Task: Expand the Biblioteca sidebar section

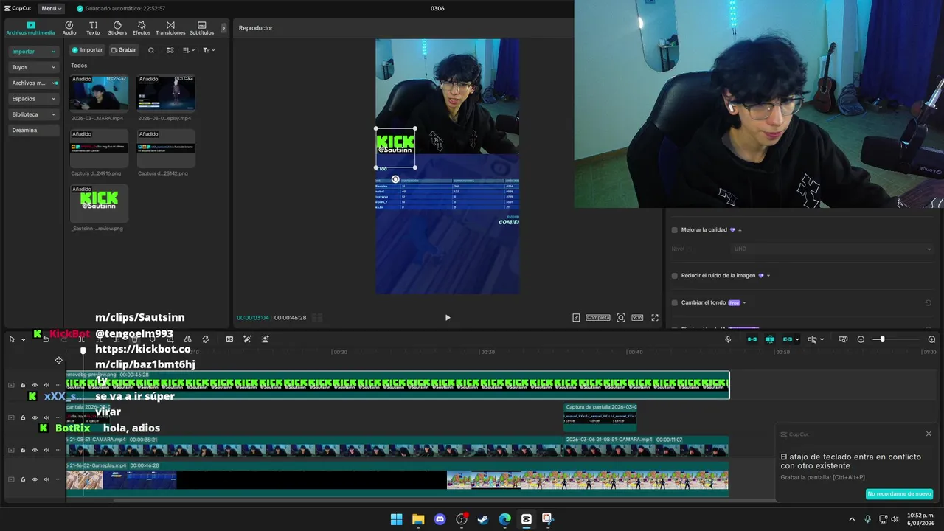Action: tap(33, 114)
